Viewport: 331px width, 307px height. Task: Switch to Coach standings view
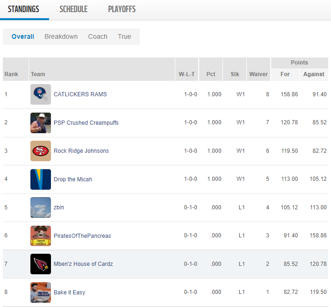tap(98, 36)
